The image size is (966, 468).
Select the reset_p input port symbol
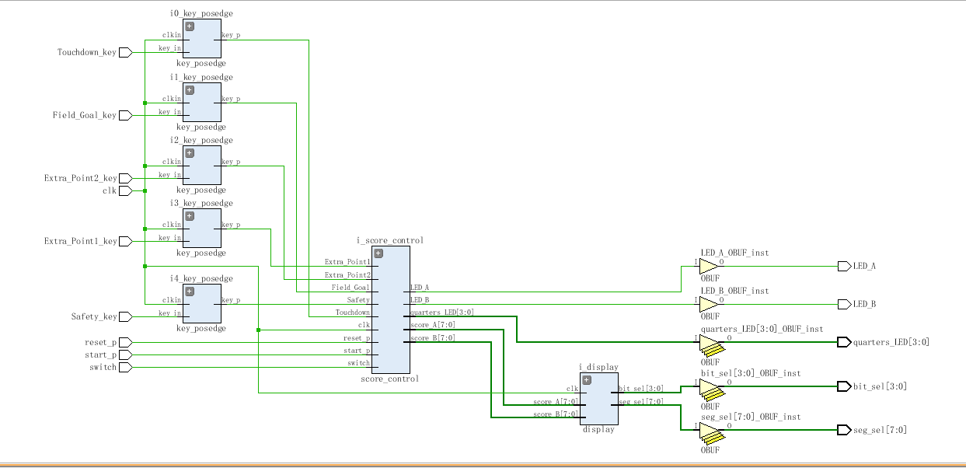(x=125, y=342)
